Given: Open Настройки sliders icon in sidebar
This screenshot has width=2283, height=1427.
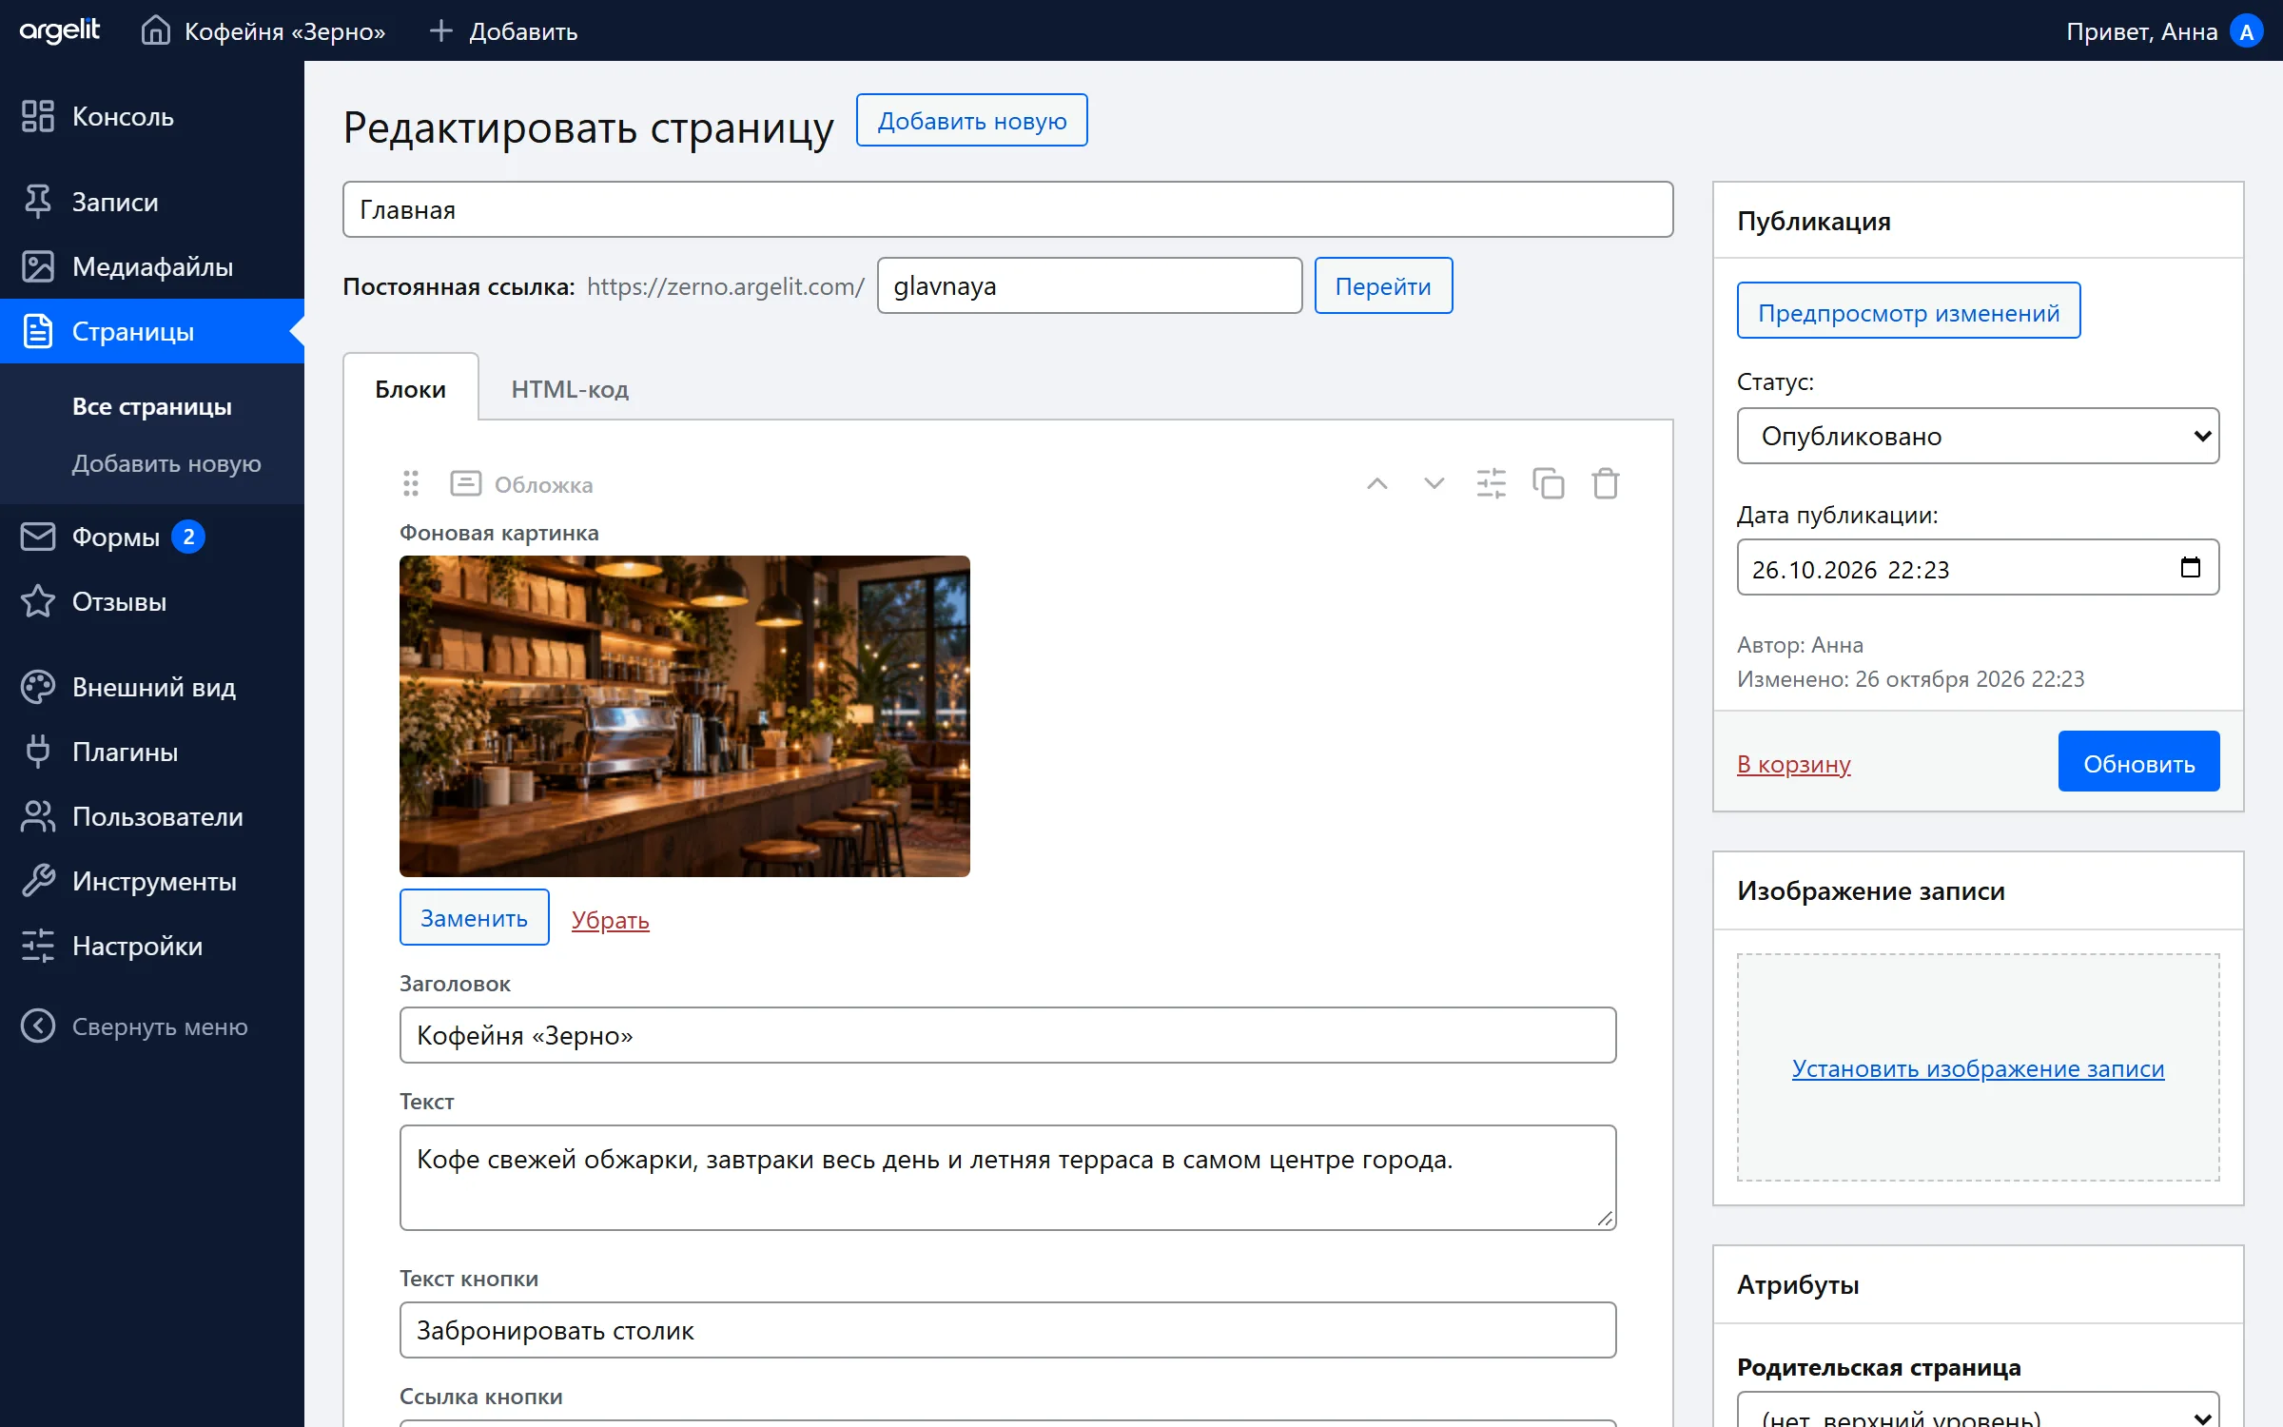Looking at the screenshot, I should (38, 946).
